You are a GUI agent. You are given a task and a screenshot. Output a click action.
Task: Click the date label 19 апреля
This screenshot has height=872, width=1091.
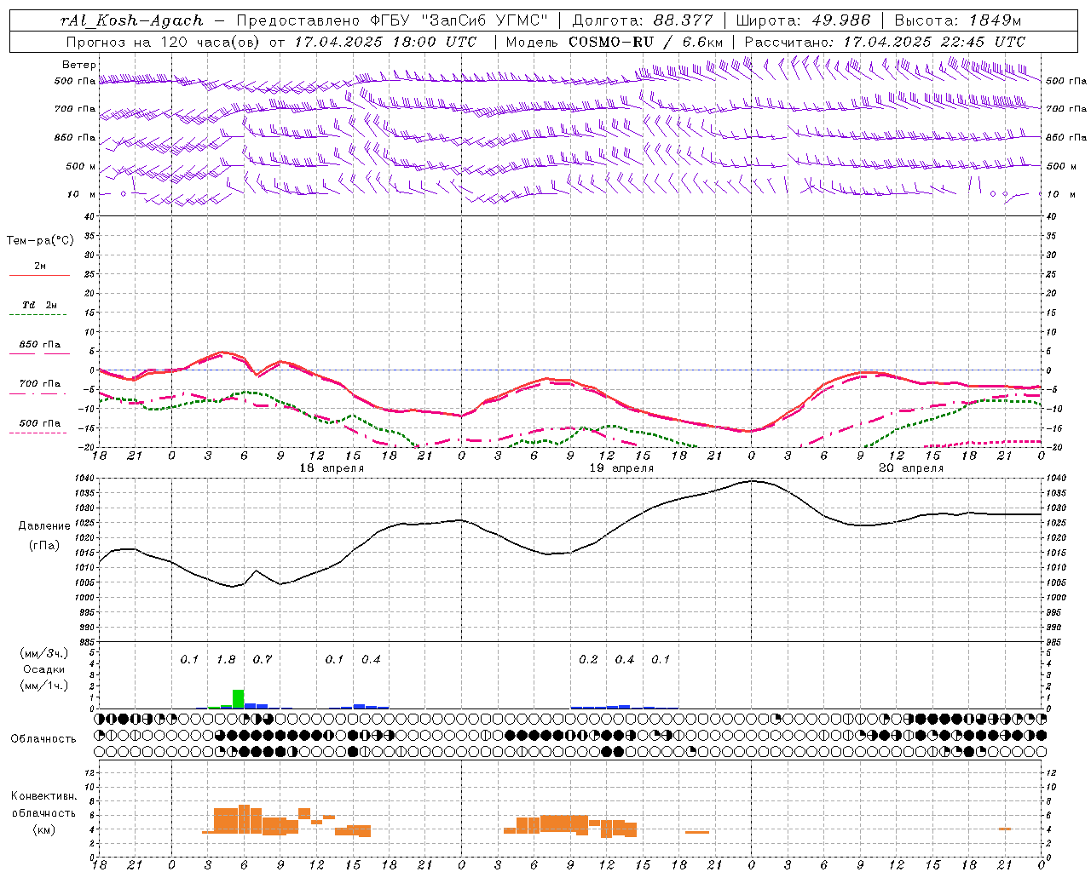[x=622, y=468]
